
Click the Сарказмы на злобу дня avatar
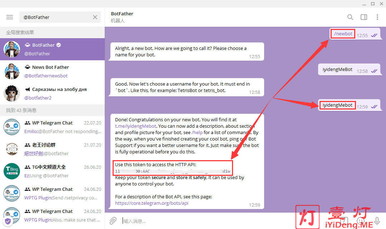pyautogui.click(x=12, y=93)
